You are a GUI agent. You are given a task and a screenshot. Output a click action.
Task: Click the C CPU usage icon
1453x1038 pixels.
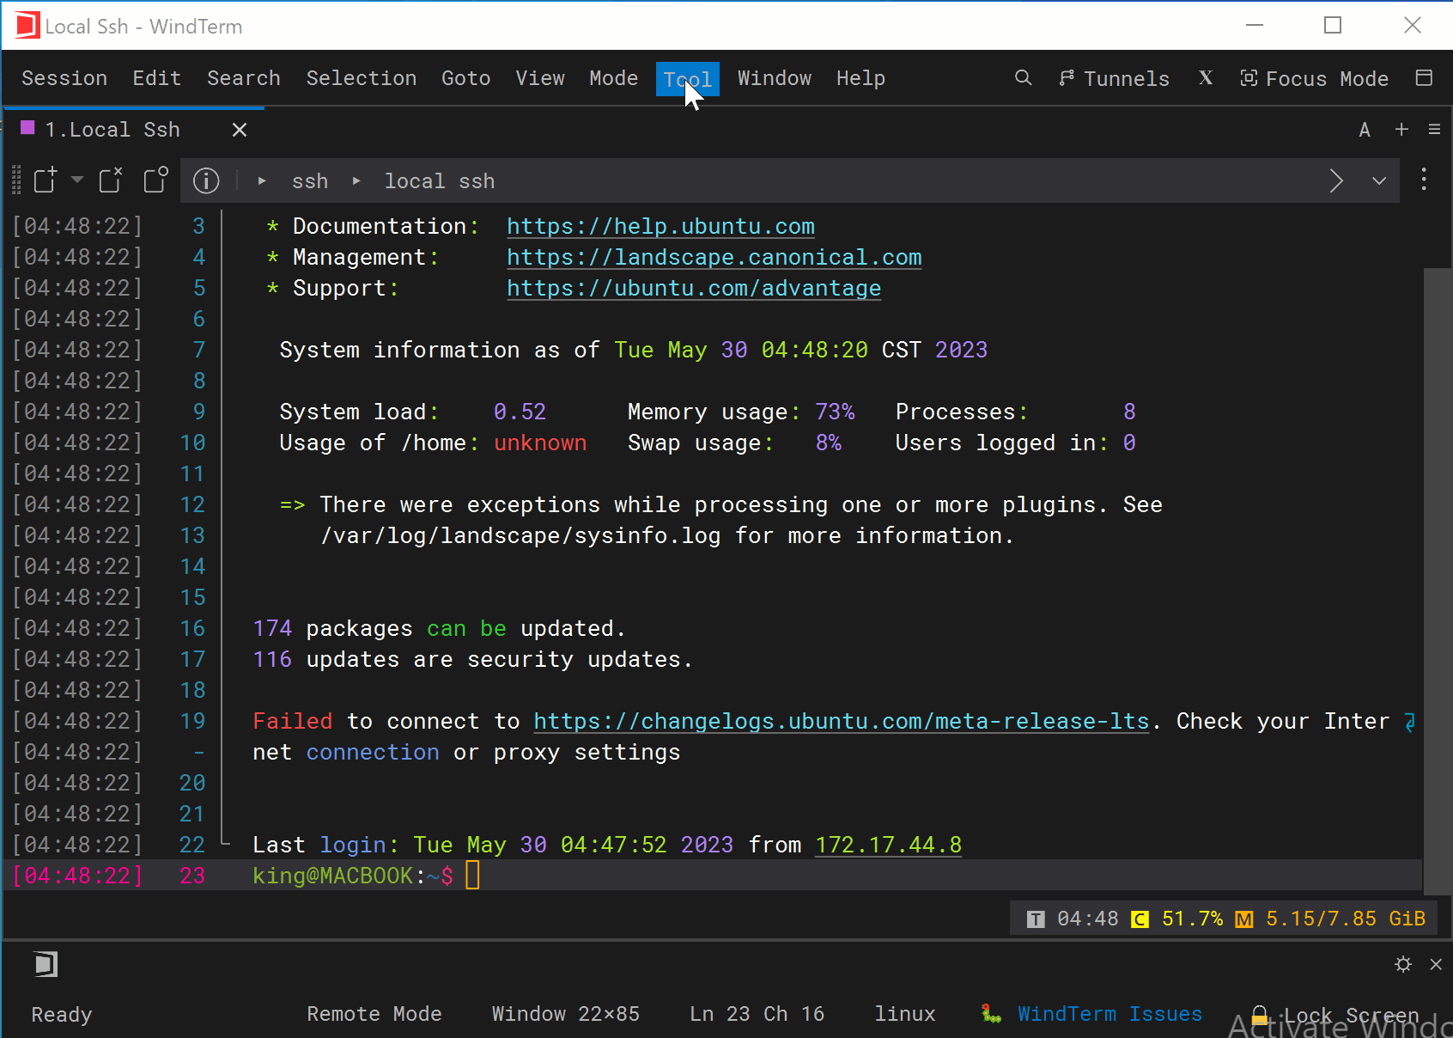click(1140, 919)
